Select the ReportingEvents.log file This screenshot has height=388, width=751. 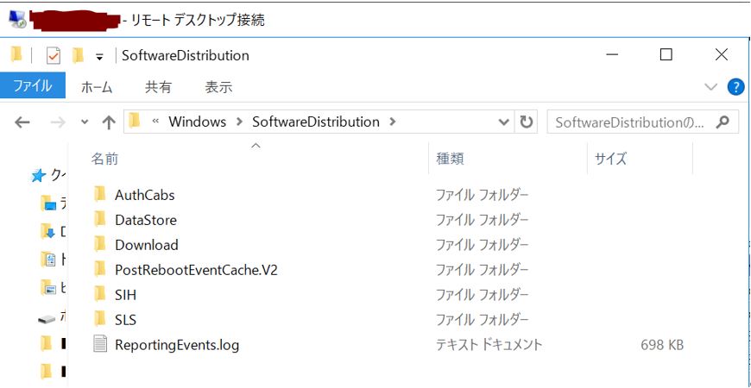[176, 345]
